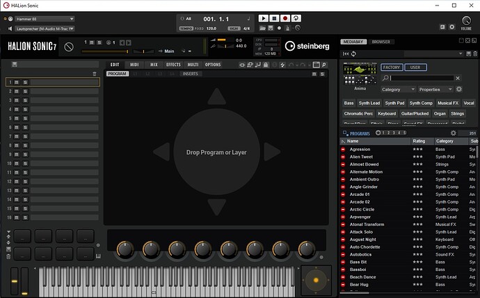Switch to the MIDI tab
Viewport: 480px width, 298px height.
pyautogui.click(x=134, y=65)
